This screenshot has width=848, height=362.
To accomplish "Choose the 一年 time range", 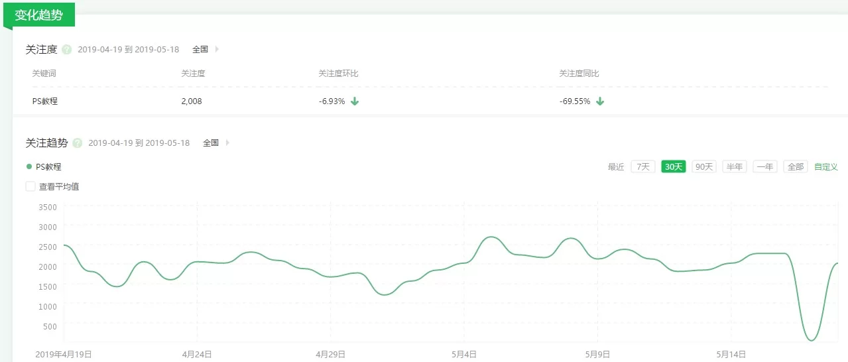I will point(765,166).
